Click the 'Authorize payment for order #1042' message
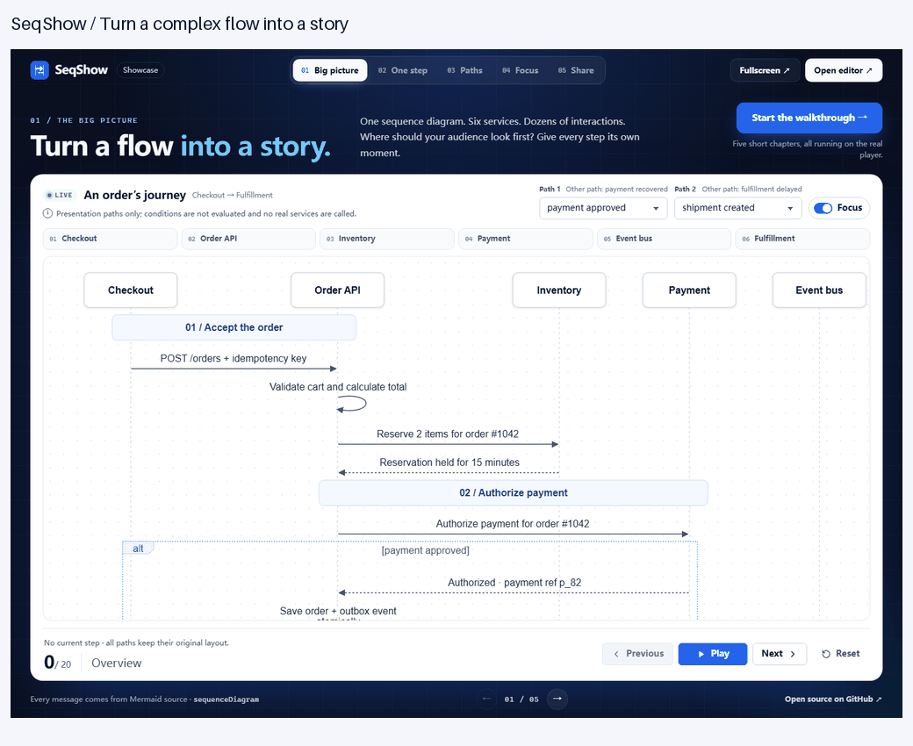 click(x=513, y=524)
